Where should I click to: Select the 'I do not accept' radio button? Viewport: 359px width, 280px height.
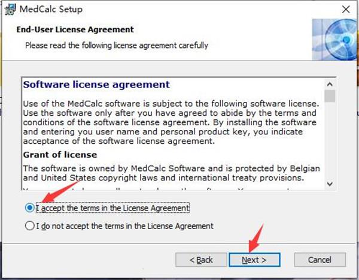point(30,226)
